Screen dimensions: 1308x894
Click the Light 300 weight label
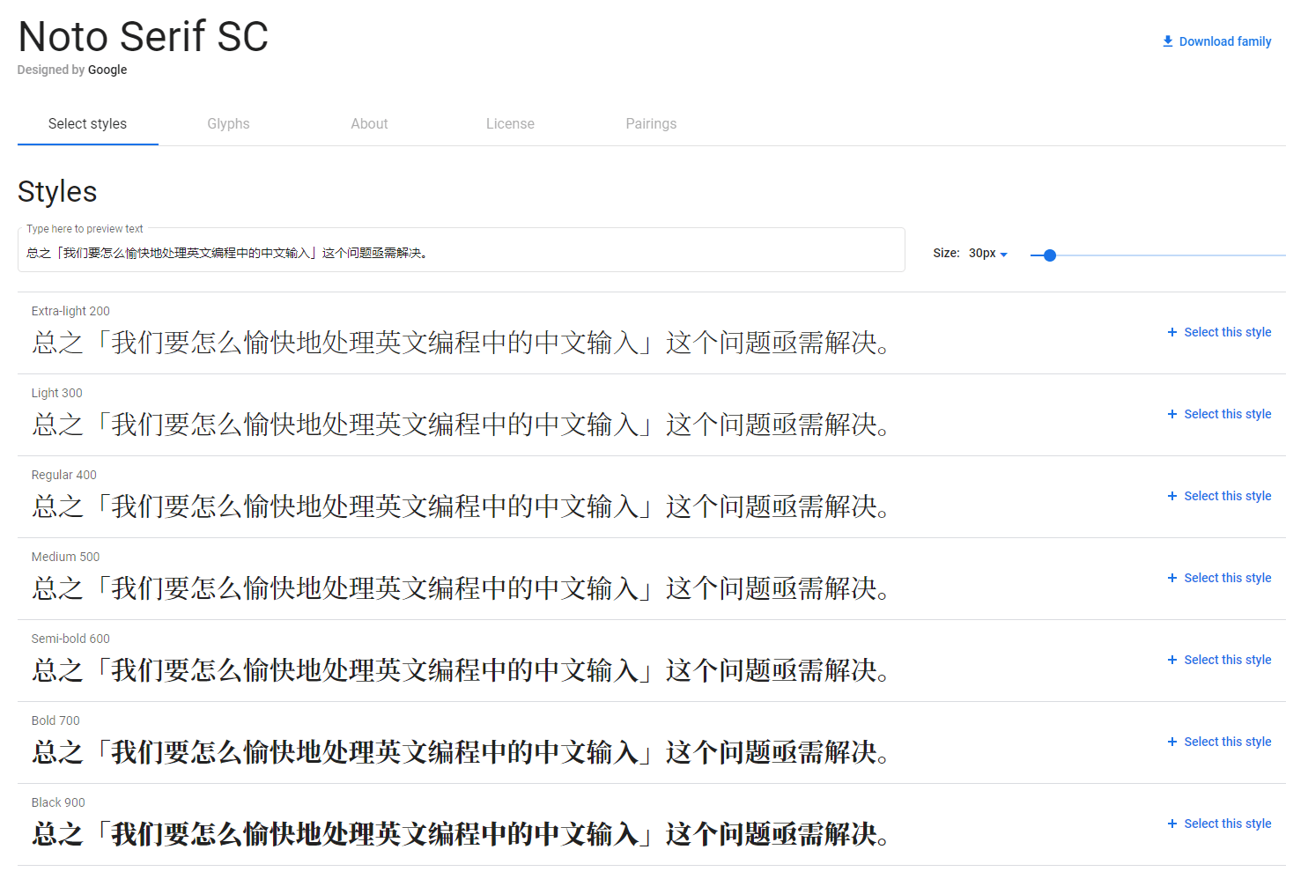click(x=57, y=393)
